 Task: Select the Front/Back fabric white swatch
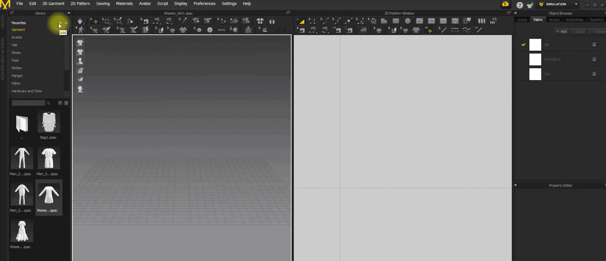point(535,59)
